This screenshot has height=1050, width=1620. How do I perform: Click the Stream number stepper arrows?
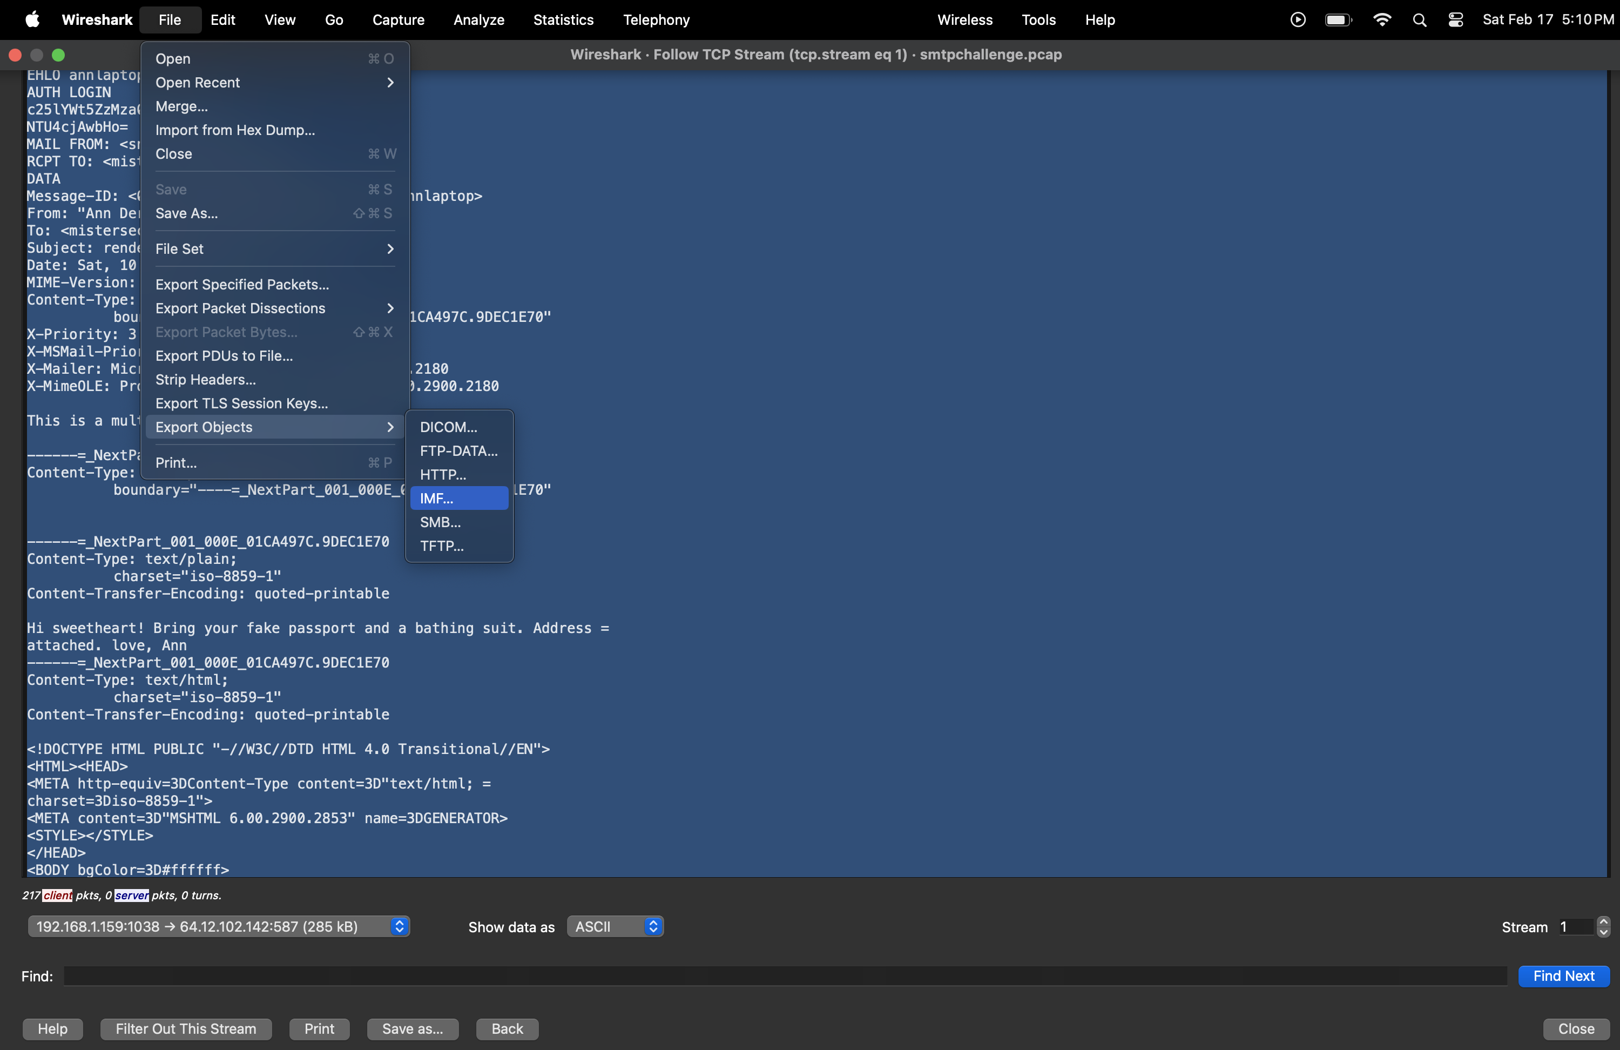pyautogui.click(x=1603, y=927)
